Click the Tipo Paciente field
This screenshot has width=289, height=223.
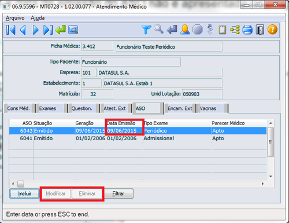[131, 62]
